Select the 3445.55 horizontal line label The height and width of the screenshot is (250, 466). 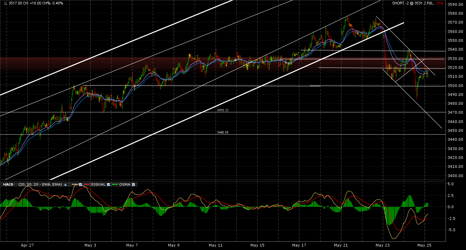tap(222, 133)
